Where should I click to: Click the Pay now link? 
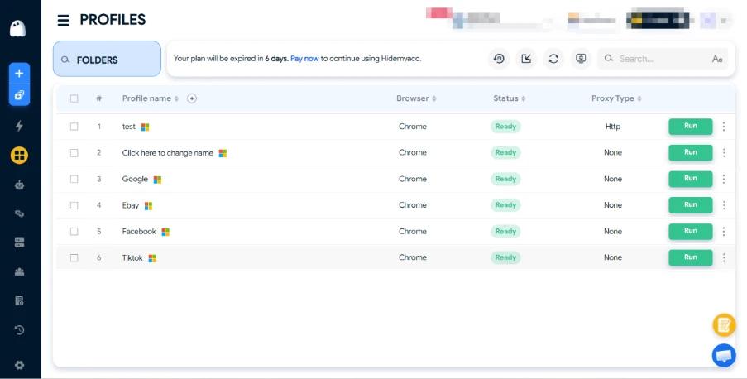(304, 59)
